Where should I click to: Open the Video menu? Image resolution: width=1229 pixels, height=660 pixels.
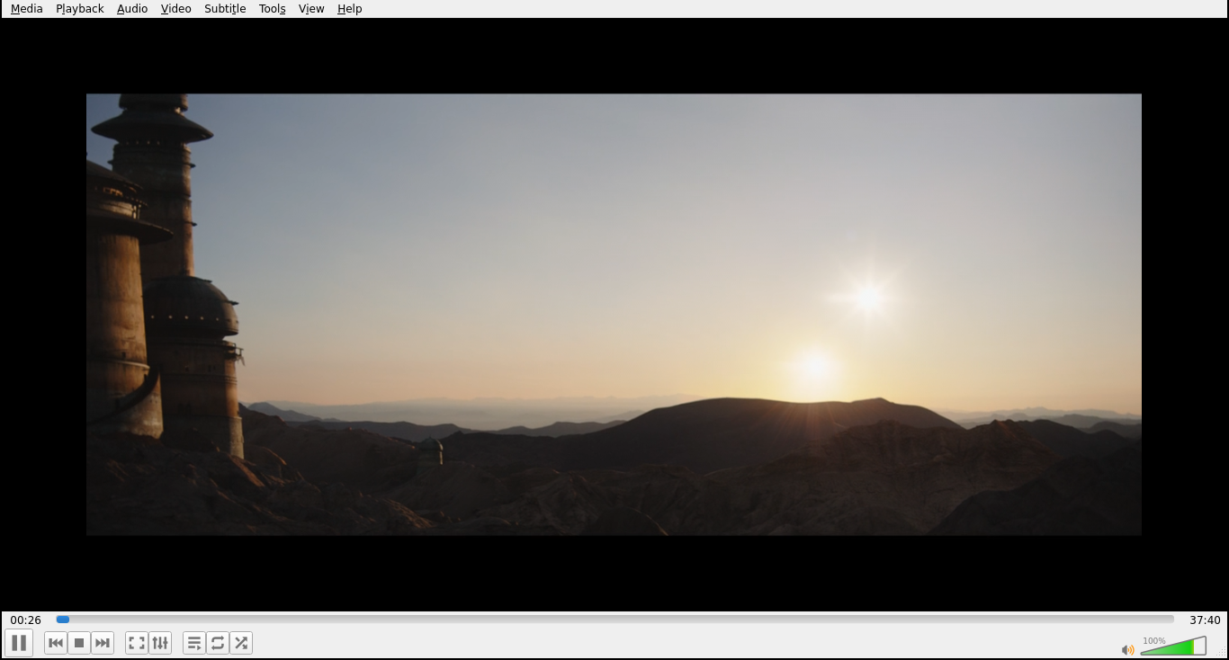[x=176, y=9]
